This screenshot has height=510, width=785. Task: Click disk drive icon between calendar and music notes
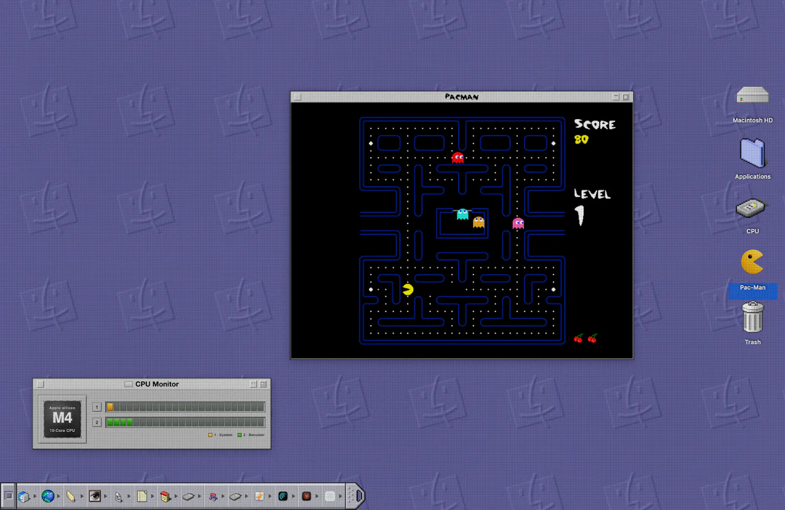(x=188, y=497)
